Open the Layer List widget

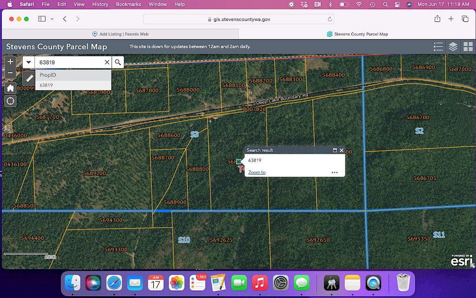coord(453,47)
